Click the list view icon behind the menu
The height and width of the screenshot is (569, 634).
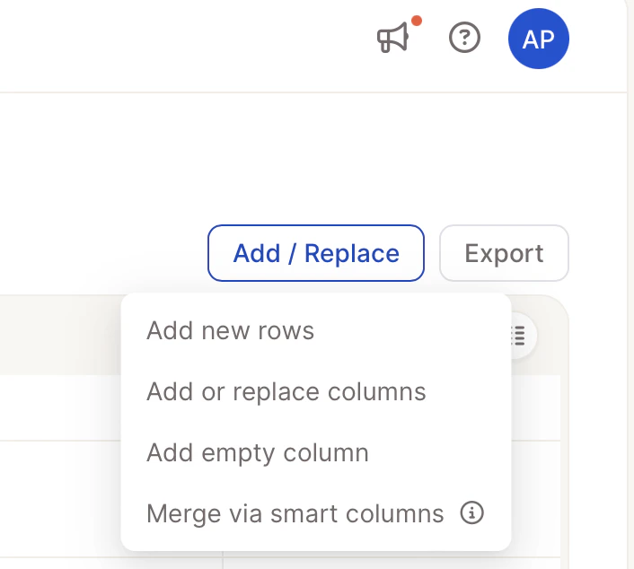pos(520,336)
